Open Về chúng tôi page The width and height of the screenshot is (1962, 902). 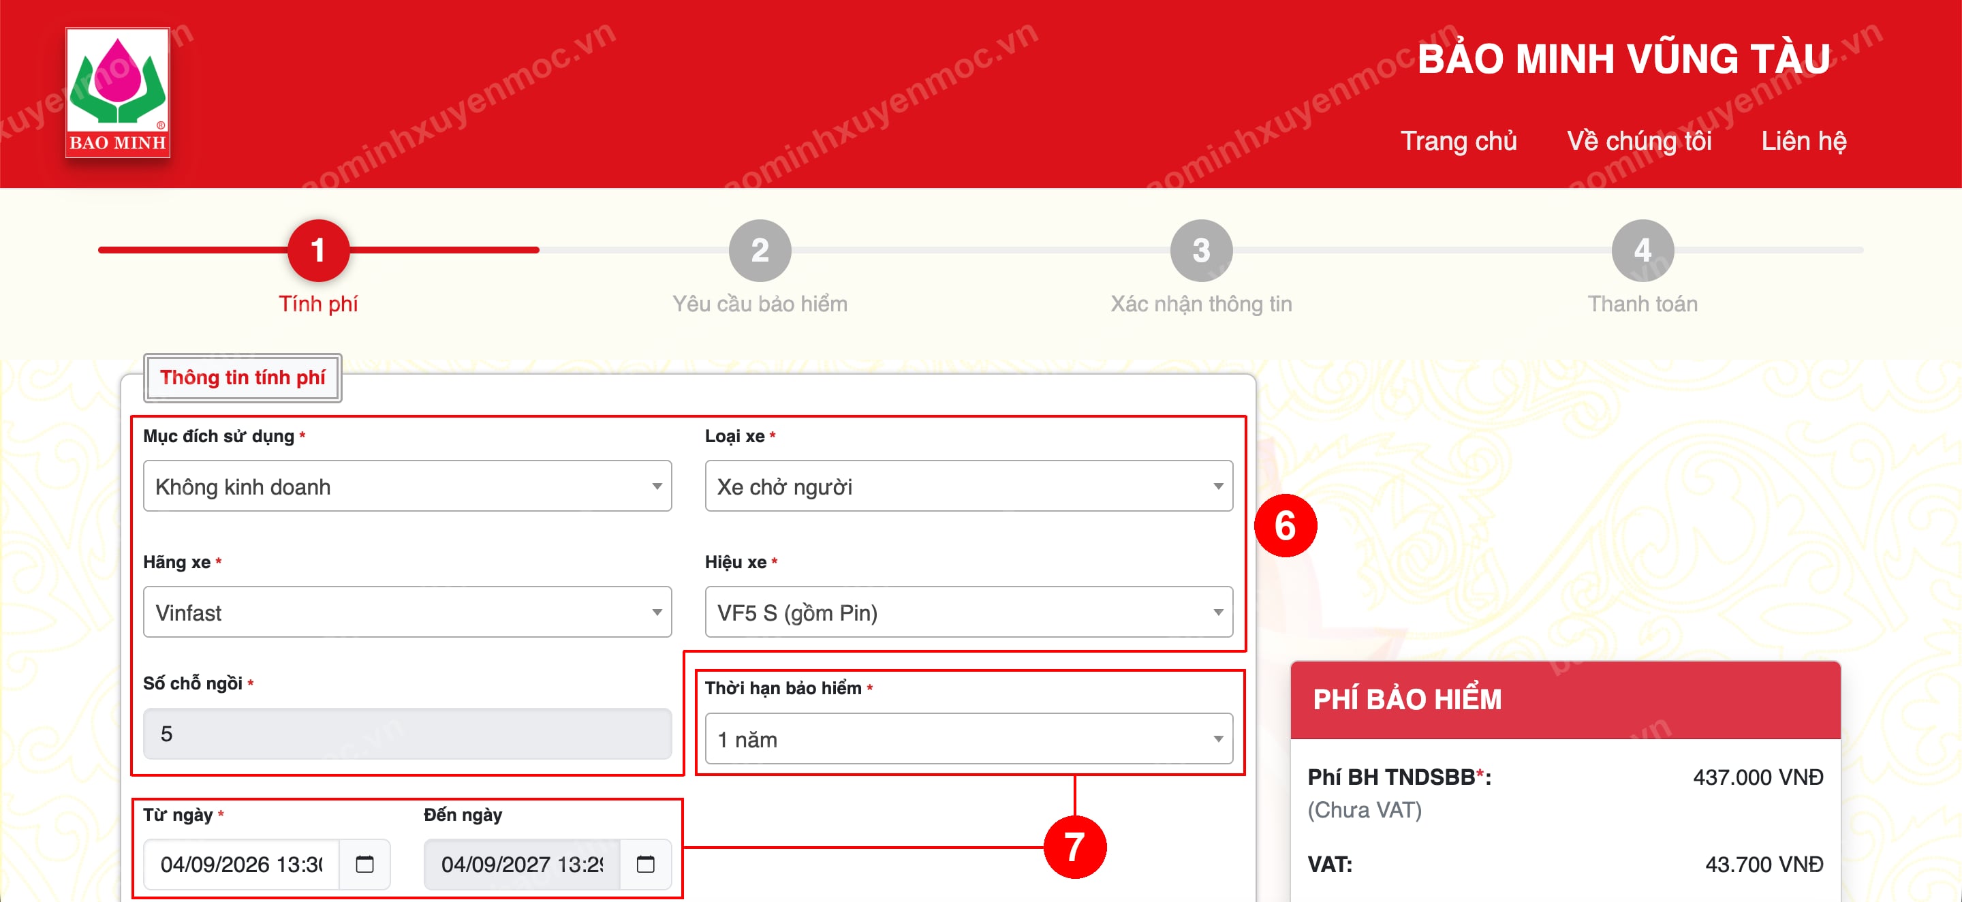[x=1639, y=141]
